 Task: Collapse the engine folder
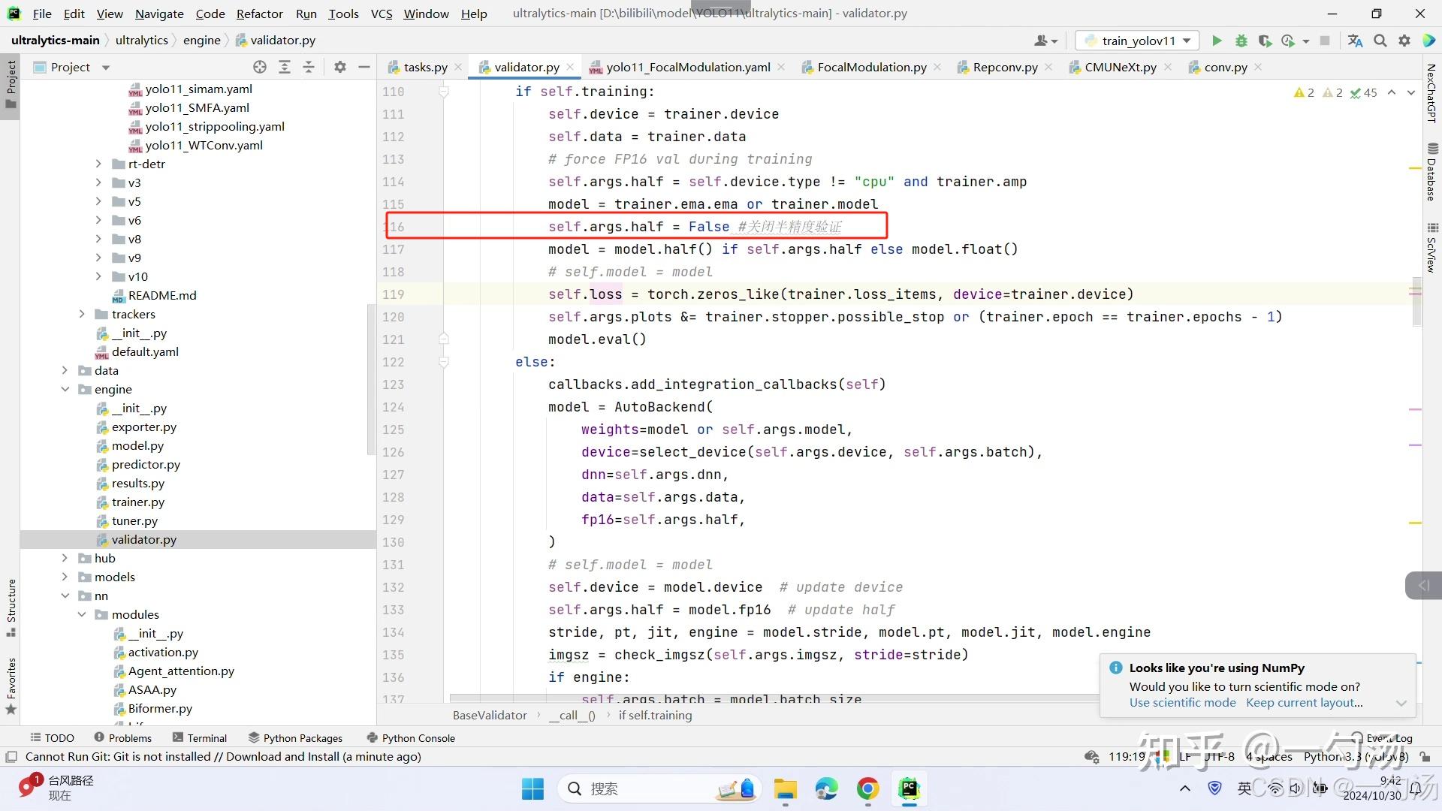coord(65,389)
